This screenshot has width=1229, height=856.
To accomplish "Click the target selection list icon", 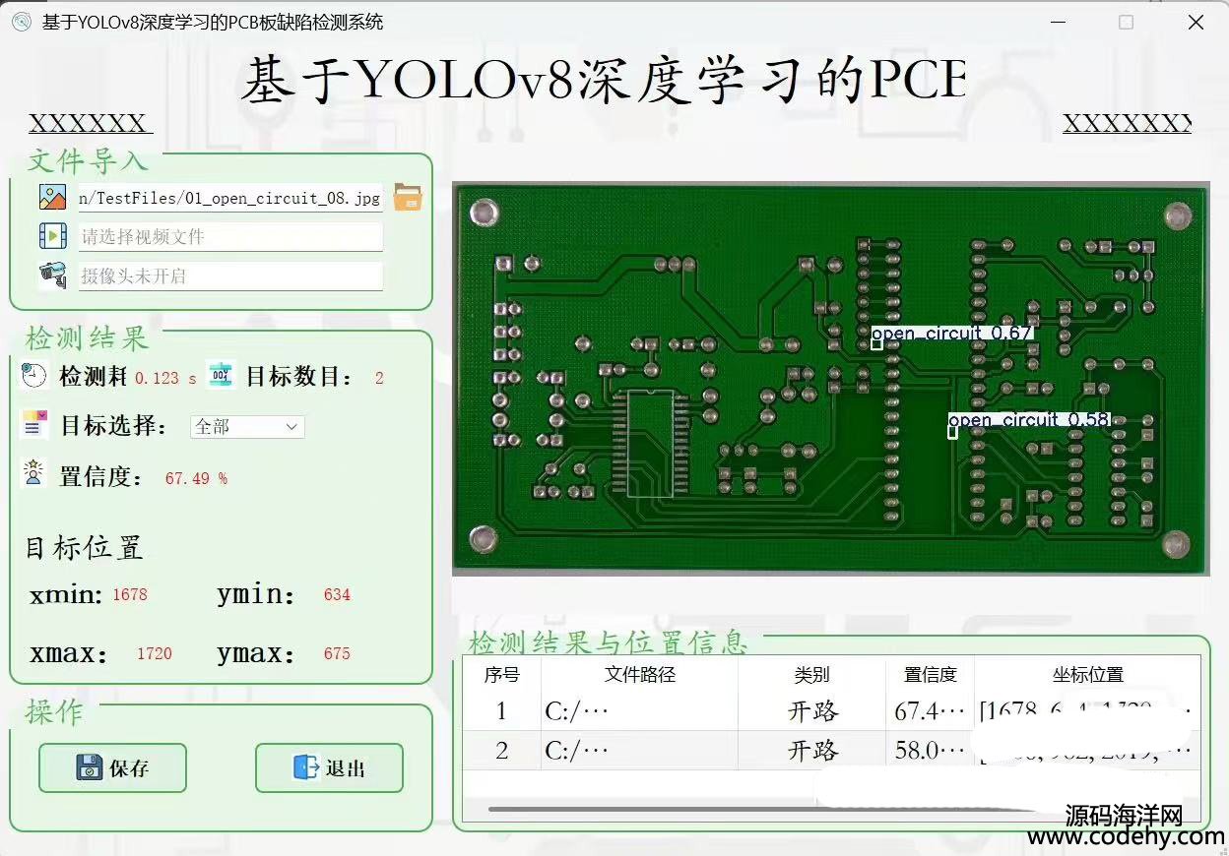I will click(x=33, y=424).
